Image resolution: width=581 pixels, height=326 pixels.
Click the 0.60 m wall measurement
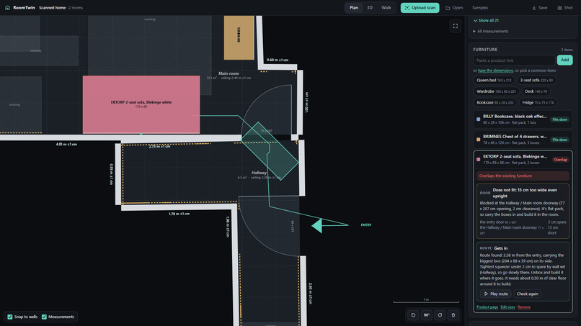(x=278, y=60)
